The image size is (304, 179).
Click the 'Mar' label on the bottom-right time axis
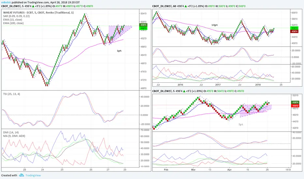[193, 170]
